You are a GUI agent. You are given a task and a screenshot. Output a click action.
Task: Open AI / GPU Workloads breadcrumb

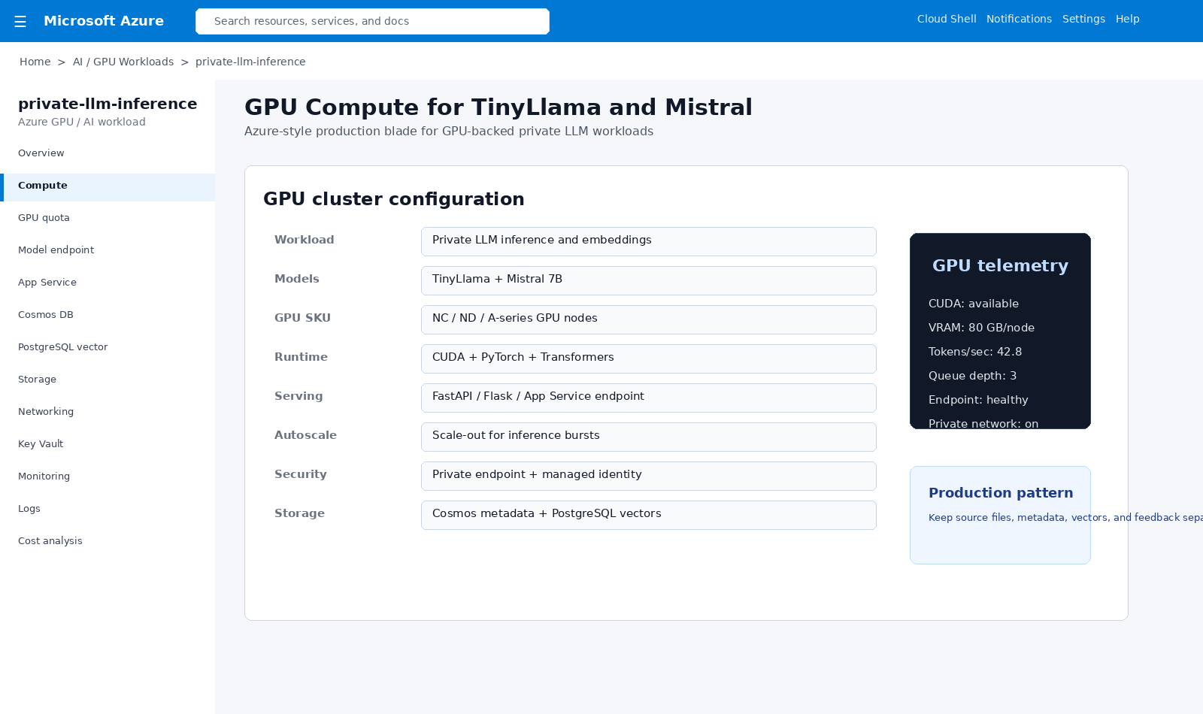click(123, 62)
